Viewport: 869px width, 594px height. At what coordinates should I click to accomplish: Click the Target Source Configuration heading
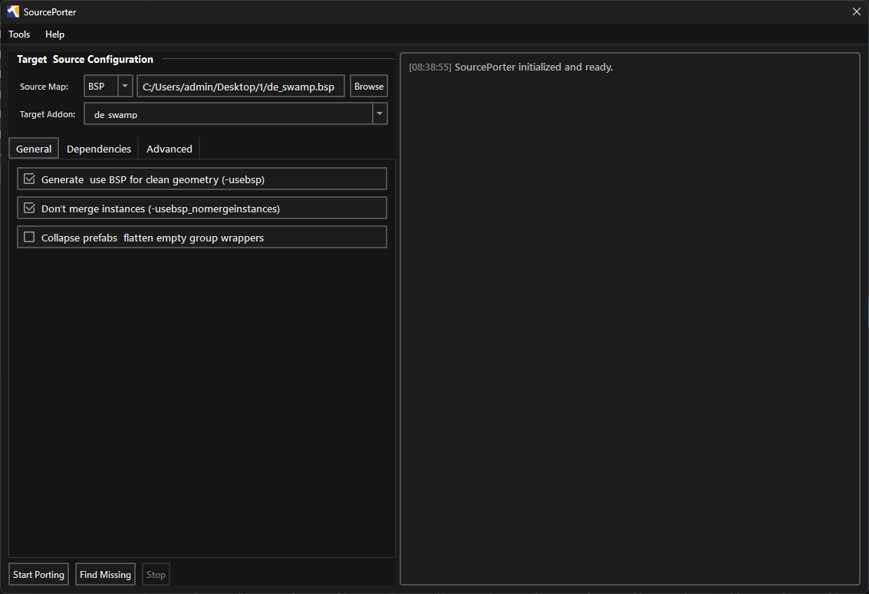click(x=85, y=59)
